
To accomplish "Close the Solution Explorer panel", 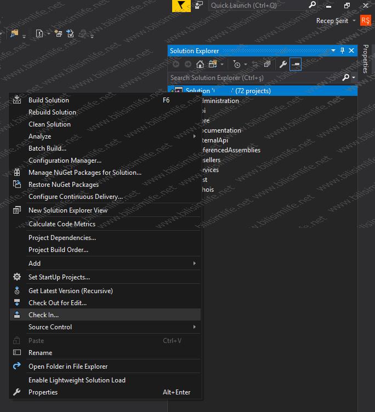I will point(351,50).
